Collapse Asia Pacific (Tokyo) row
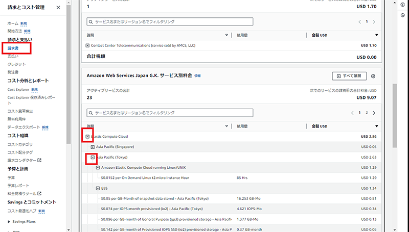The image size is (409, 232). click(x=93, y=158)
